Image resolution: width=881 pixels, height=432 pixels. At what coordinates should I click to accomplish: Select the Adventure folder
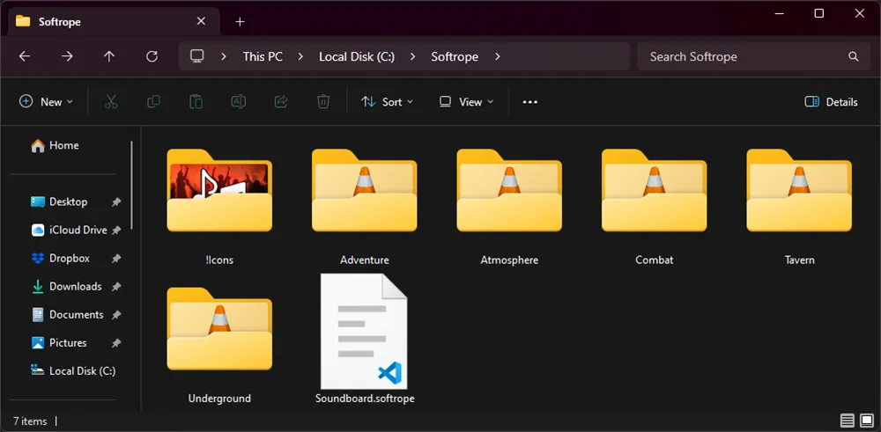pyautogui.click(x=364, y=207)
